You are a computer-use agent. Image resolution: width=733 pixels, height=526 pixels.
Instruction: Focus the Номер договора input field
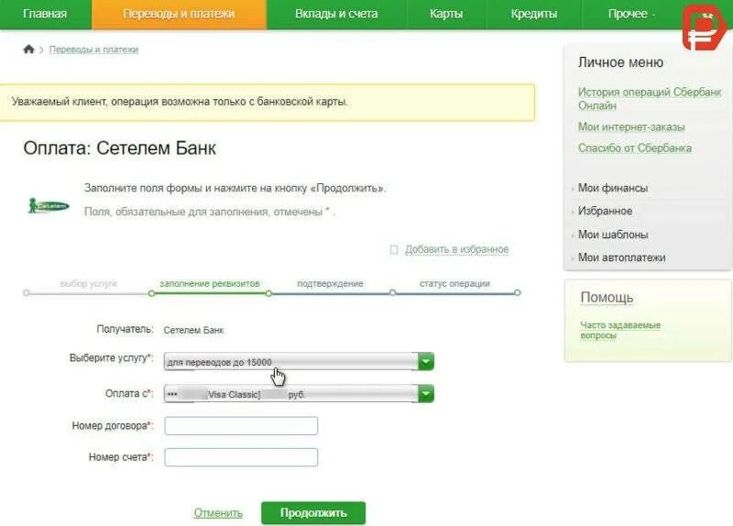coord(241,426)
